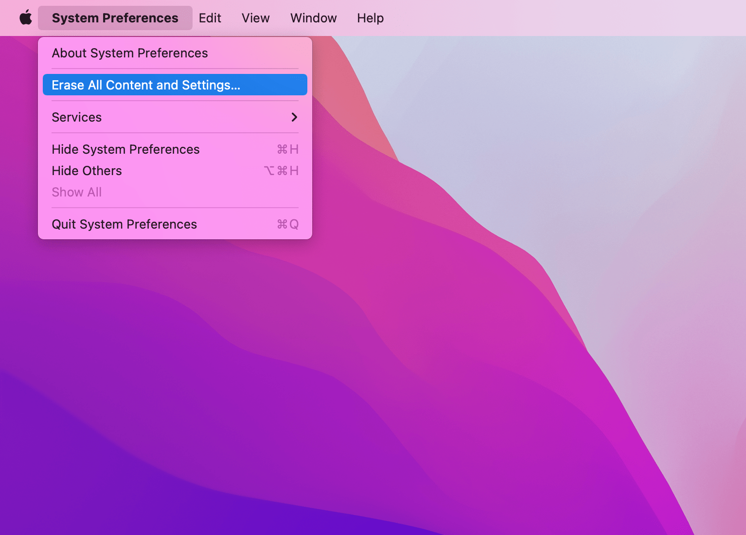Image resolution: width=746 pixels, height=535 pixels.
Task: Open the Help menu
Action: (370, 18)
